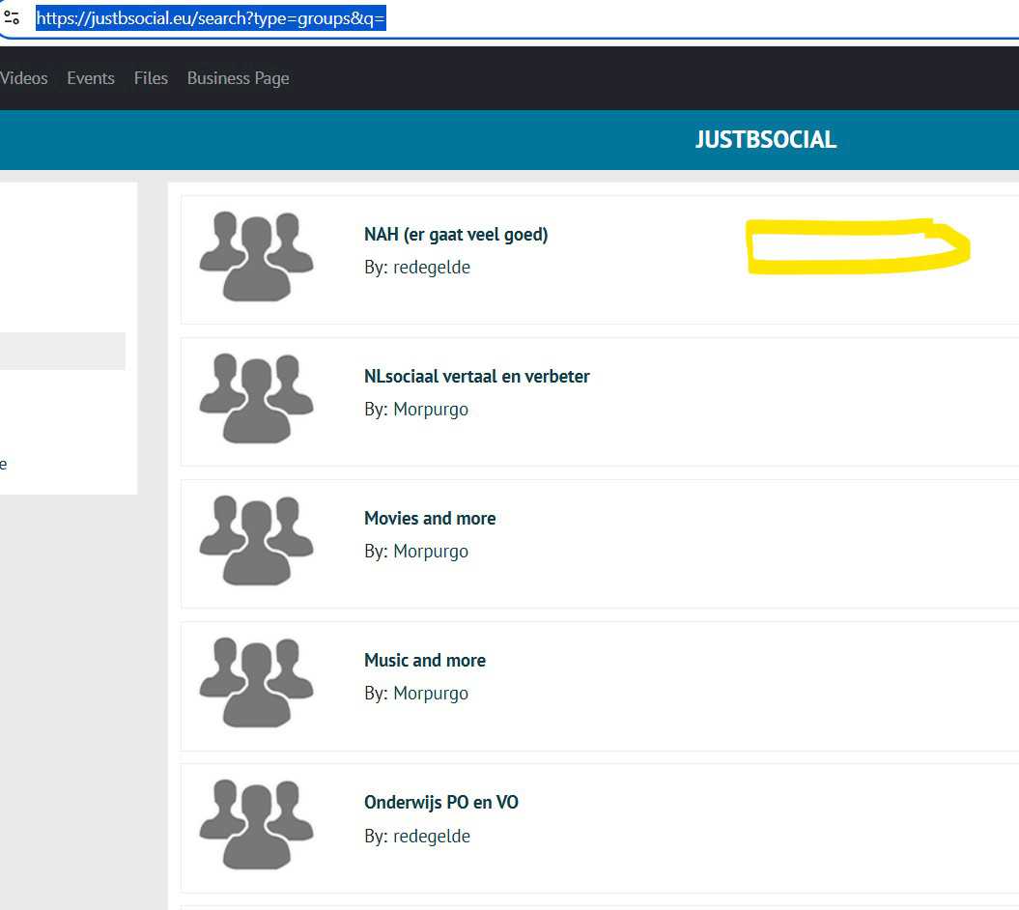The image size is (1019, 910).
Task: View Morpurgo profile under Movies and more
Action: pyautogui.click(x=431, y=552)
